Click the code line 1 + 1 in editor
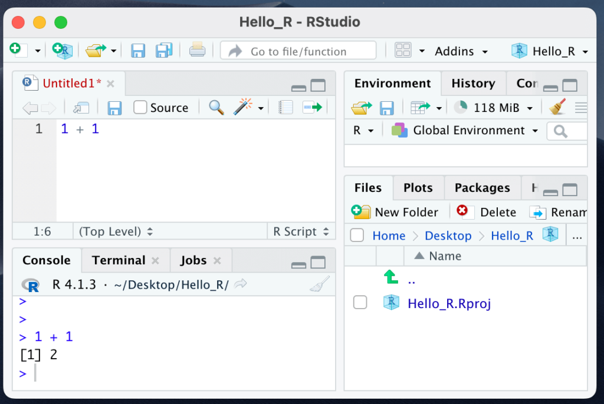The image size is (604, 404). coord(80,129)
